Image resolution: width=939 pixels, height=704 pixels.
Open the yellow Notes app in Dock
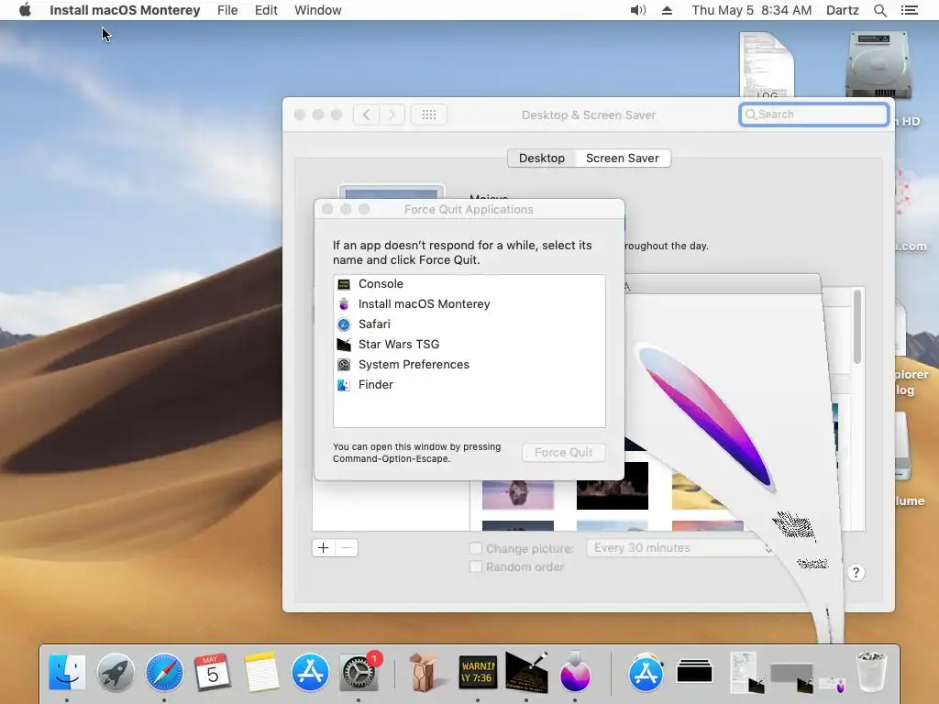click(261, 672)
